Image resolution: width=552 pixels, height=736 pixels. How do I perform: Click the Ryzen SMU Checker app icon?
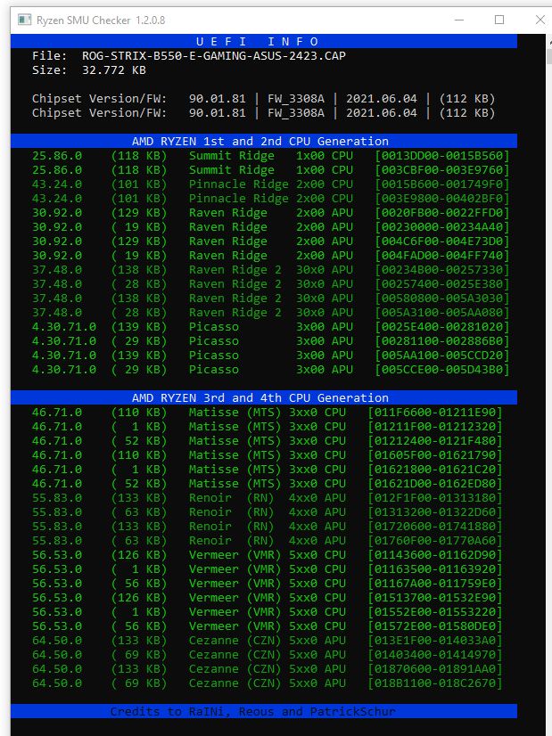coord(24,20)
